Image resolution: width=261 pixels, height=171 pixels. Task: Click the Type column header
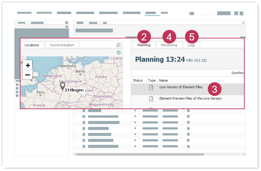(x=152, y=81)
